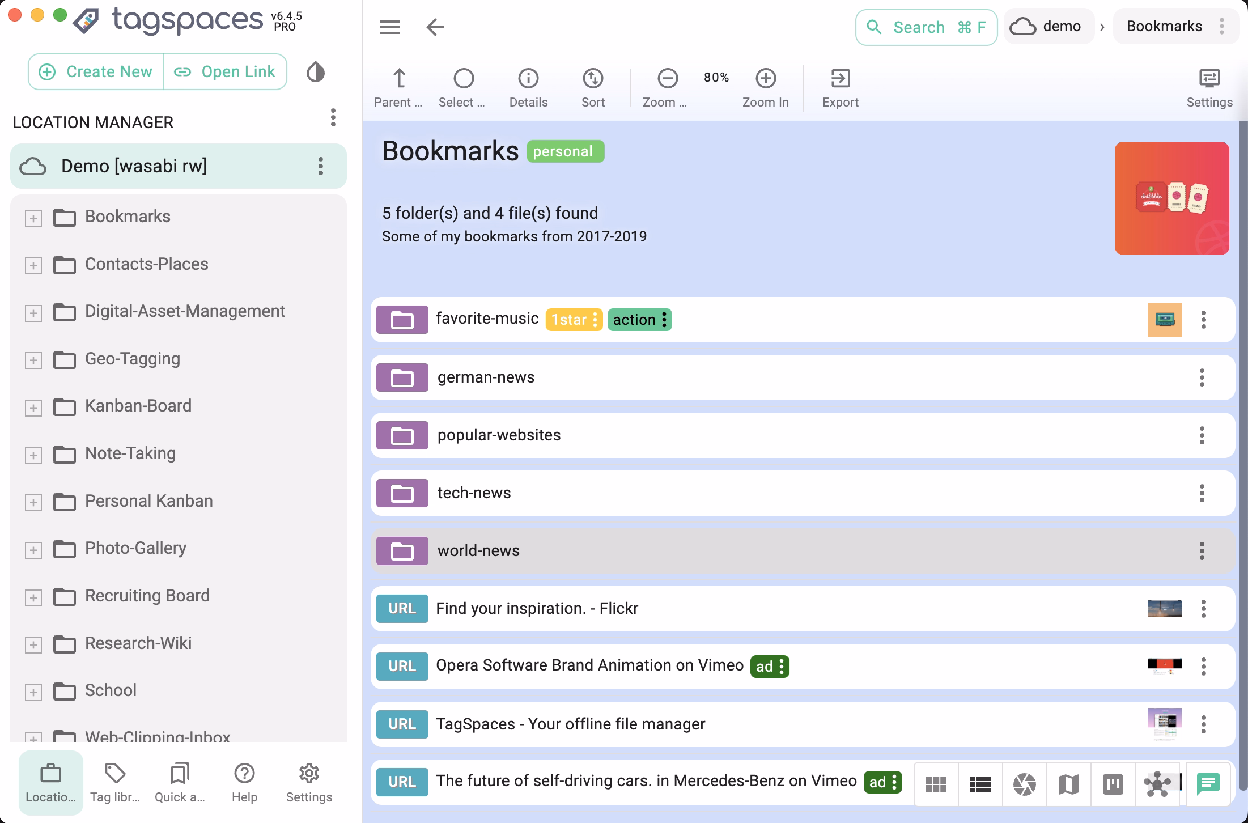1248x823 pixels.
Task: Open the Demo location options menu
Action: point(321,166)
